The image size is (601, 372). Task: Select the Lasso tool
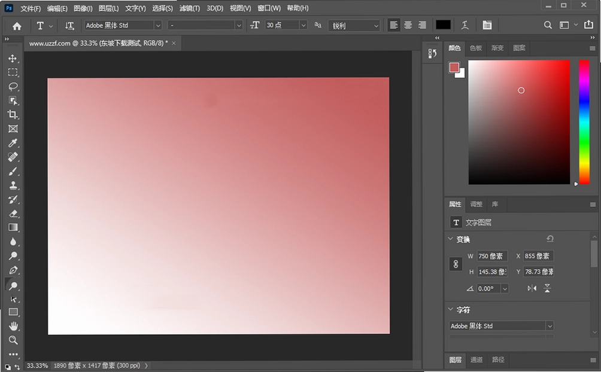13,87
